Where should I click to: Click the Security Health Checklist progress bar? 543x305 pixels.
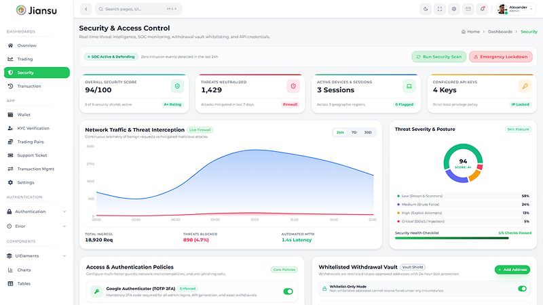click(x=463, y=238)
